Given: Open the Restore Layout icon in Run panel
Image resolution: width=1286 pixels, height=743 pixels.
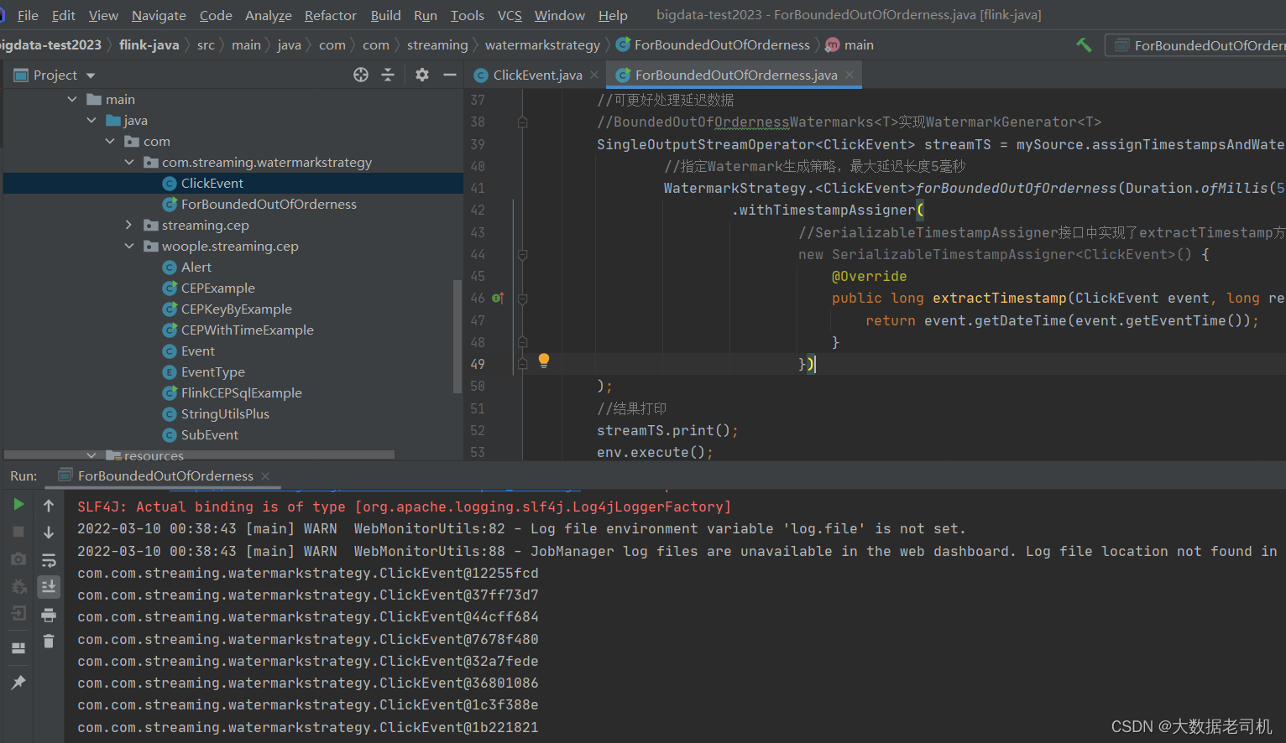Looking at the screenshot, I should (x=18, y=648).
